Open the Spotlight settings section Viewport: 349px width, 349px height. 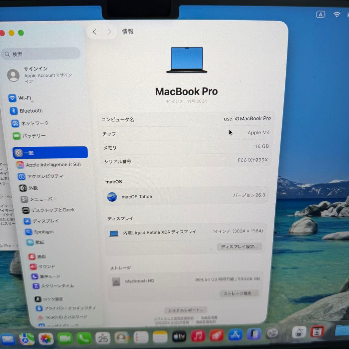click(x=43, y=232)
